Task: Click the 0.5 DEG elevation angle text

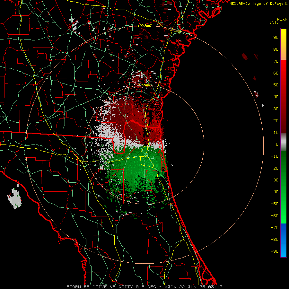Action: pyautogui.click(x=146, y=287)
